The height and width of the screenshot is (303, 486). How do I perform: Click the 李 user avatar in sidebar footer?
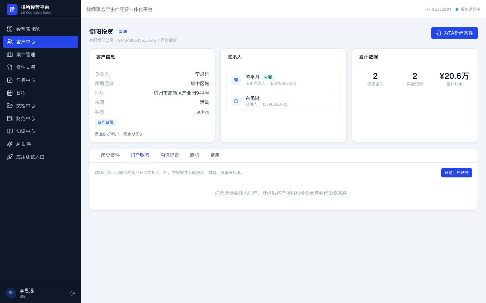(x=11, y=293)
